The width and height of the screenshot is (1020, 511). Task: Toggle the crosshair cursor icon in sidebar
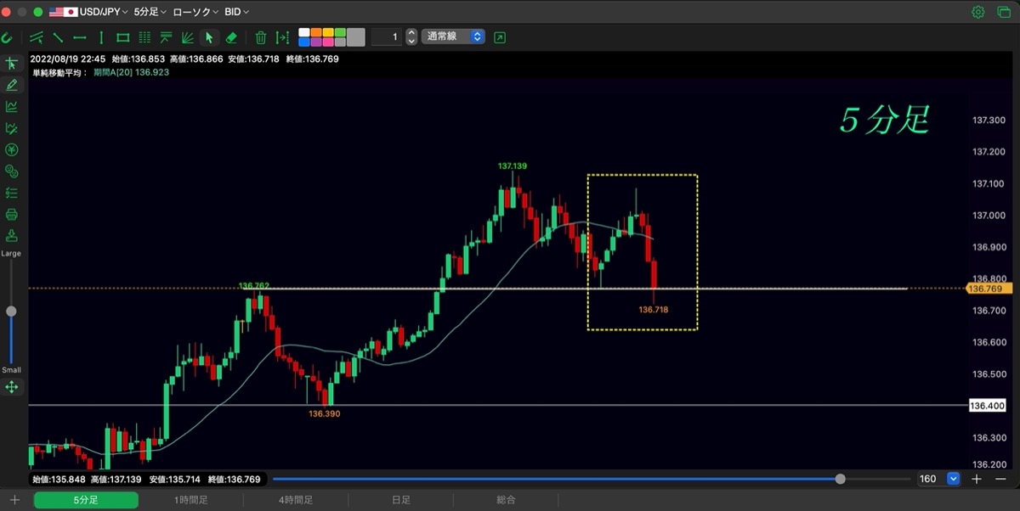point(12,64)
